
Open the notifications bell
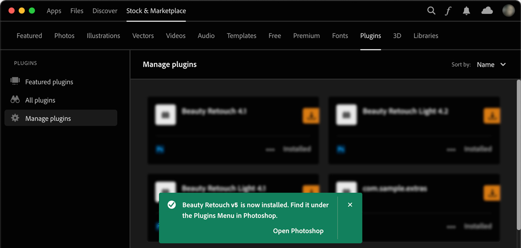(x=466, y=11)
